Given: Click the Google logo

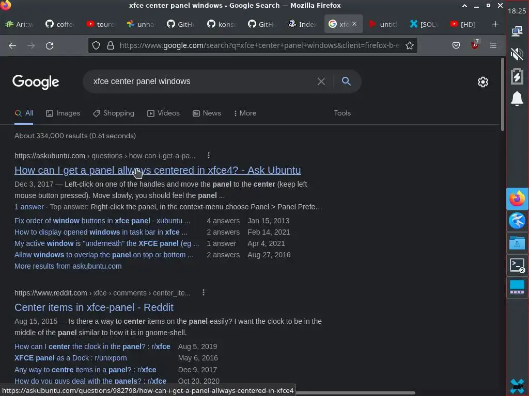Looking at the screenshot, I should 36,82.
